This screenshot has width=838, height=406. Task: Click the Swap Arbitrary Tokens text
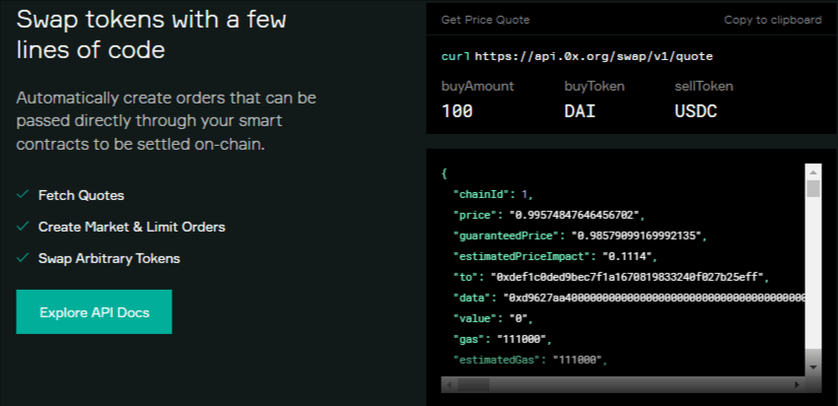(109, 258)
